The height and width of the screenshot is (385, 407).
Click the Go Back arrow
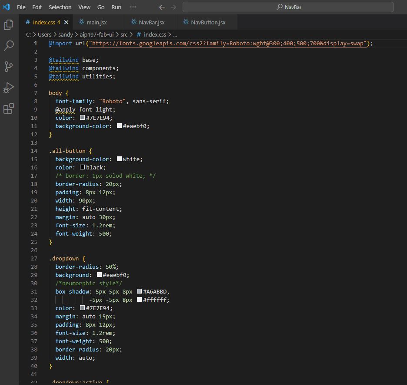(162, 7)
